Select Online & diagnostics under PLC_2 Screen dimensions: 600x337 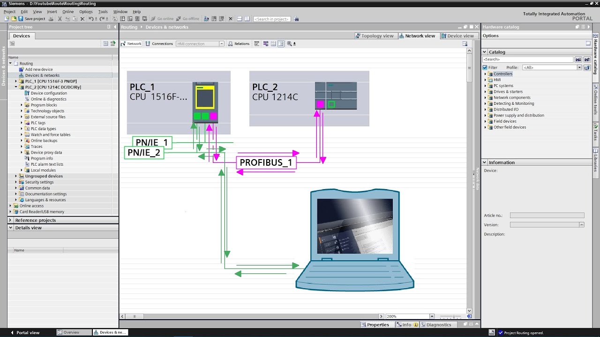point(49,99)
